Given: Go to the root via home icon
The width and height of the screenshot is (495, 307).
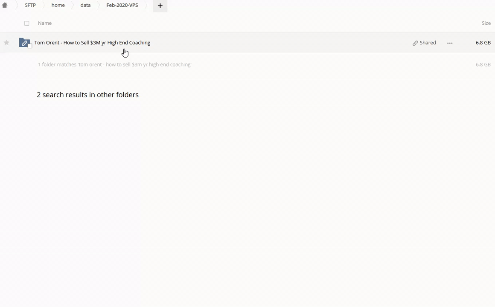Looking at the screenshot, I should point(5,5).
